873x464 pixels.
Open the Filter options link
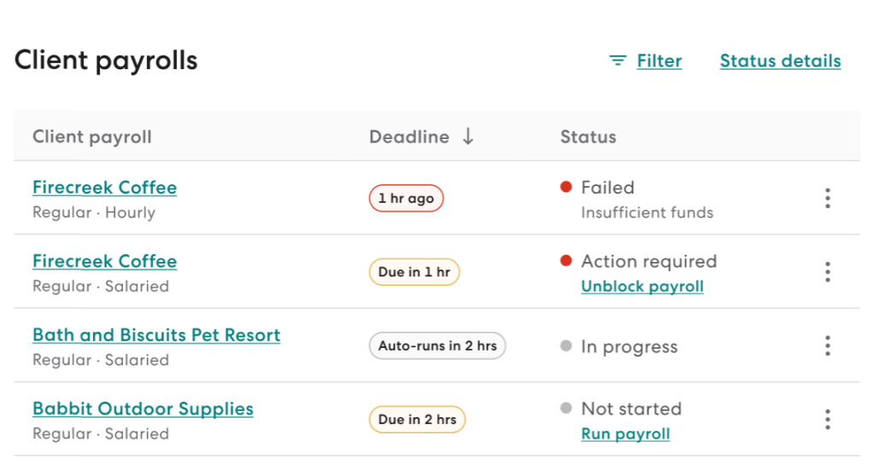click(659, 61)
